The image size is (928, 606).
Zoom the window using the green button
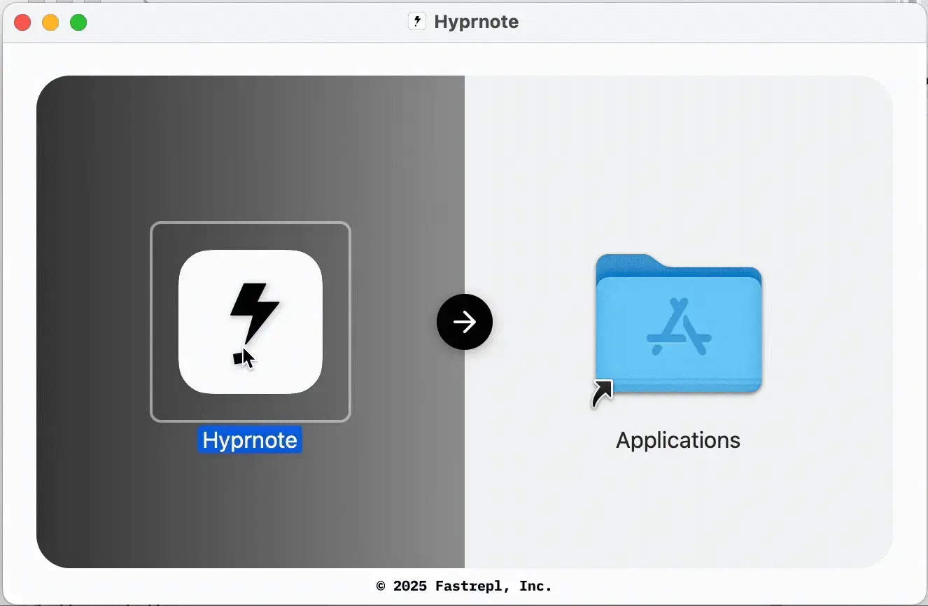[78, 22]
